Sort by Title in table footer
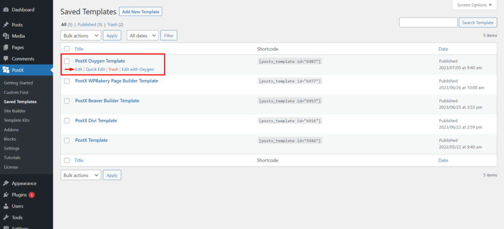The image size is (504, 229). tap(79, 160)
